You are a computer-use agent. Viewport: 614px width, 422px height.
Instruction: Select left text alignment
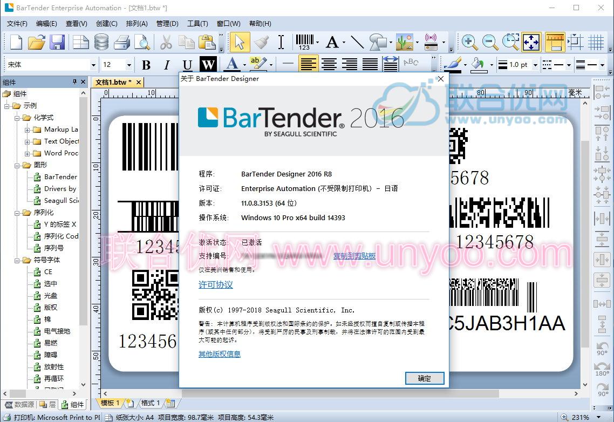point(309,64)
